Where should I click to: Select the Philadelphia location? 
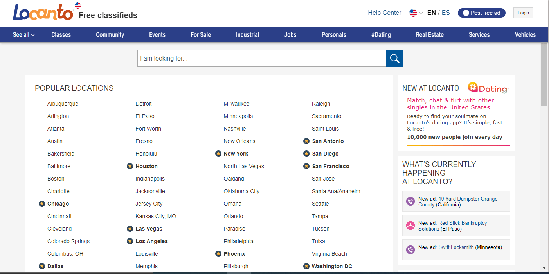pos(239,241)
